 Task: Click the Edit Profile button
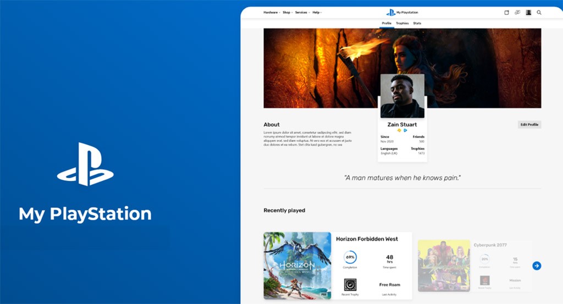529,125
